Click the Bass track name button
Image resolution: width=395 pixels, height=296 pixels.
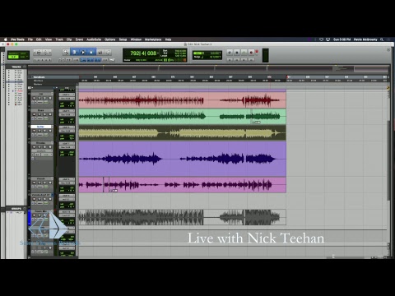(41, 110)
